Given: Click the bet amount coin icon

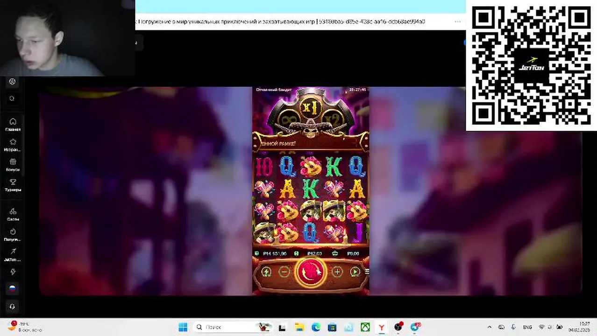Looking at the screenshot, I should point(297,253).
